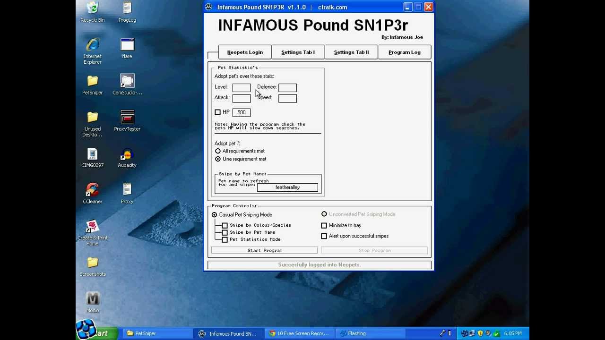The height and width of the screenshot is (340, 605).
Task: Enable the HP checkbox
Action: 218,112
